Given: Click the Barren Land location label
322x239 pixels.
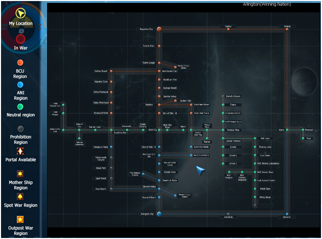Looking at the screenshot, I should [x=95, y=127].
